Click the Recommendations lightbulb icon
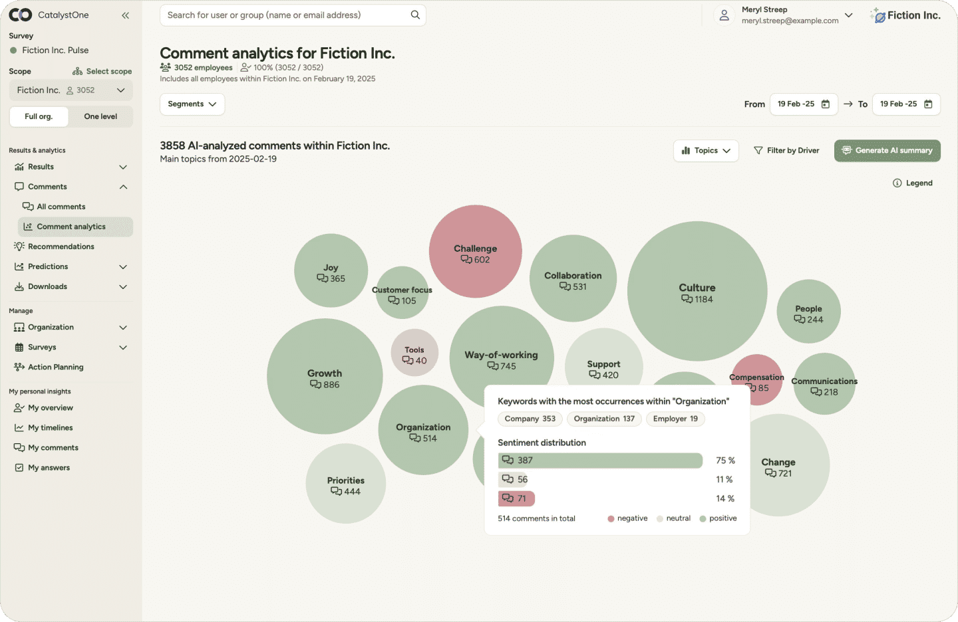The height and width of the screenshot is (622, 958). coord(19,247)
